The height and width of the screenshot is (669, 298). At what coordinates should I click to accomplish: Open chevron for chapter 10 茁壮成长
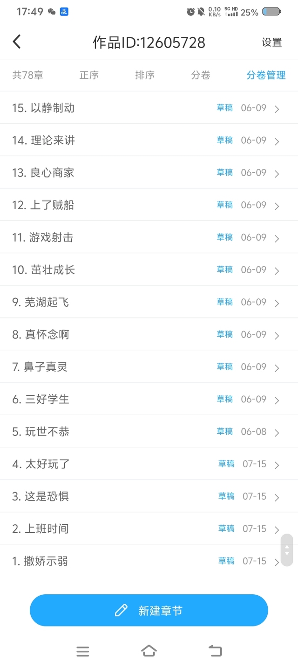(x=277, y=271)
